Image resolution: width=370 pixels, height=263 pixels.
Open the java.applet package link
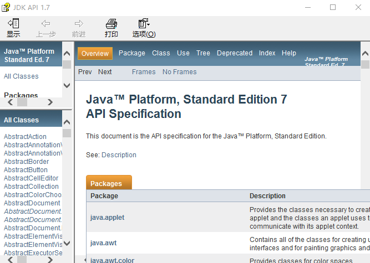click(x=107, y=218)
